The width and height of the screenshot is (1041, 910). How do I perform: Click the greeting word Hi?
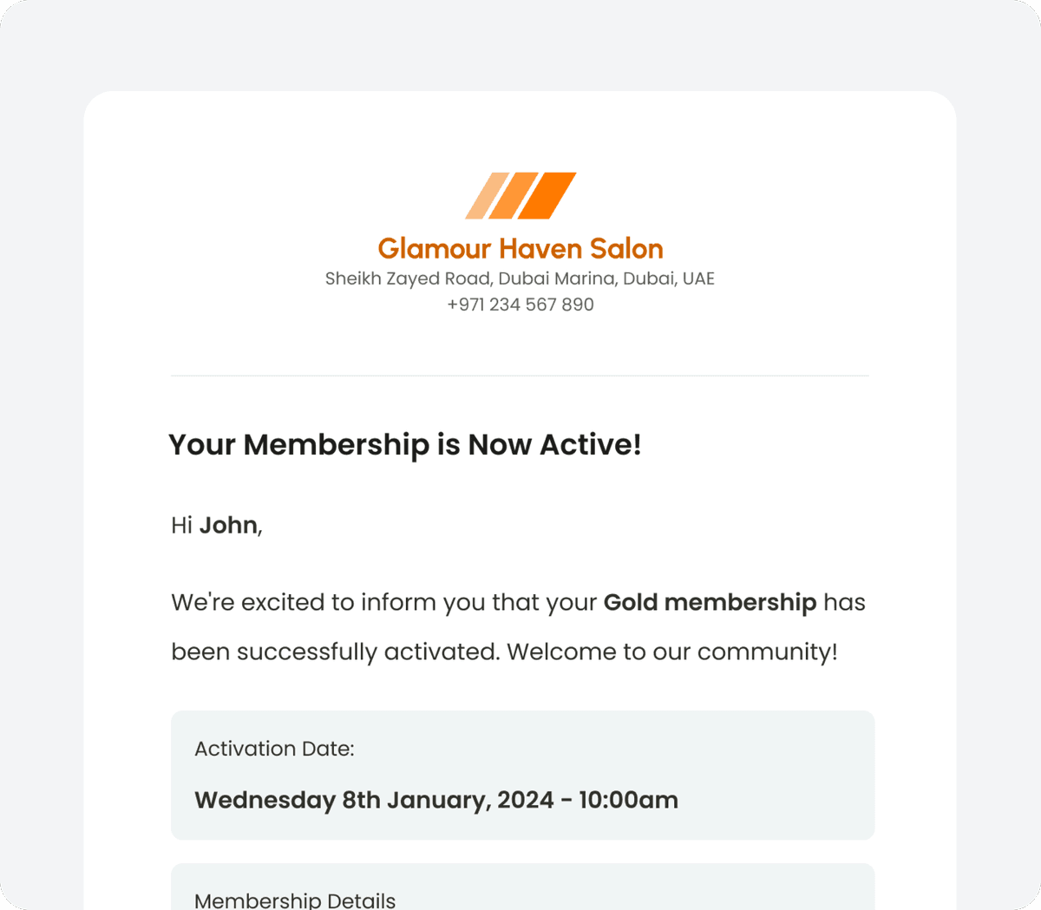[x=182, y=526]
